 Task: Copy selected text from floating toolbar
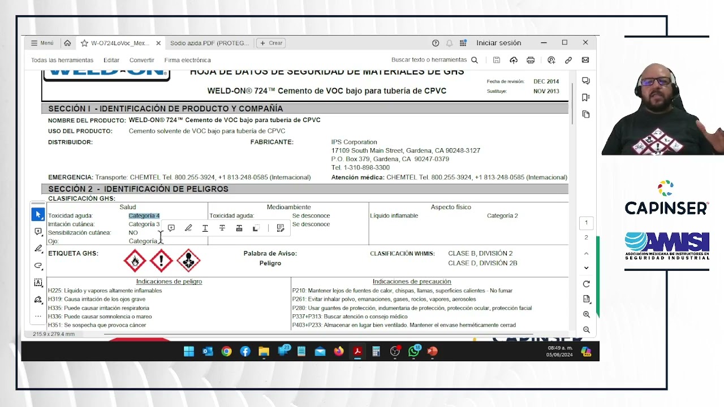pos(256,228)
